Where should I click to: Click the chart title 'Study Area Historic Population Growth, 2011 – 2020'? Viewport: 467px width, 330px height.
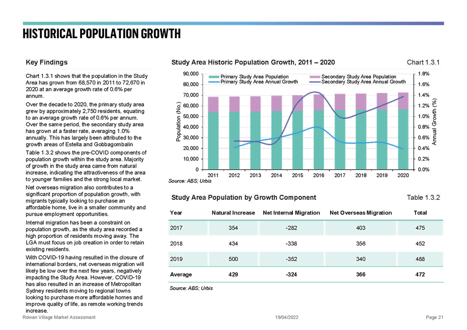[x=253, y=62]
